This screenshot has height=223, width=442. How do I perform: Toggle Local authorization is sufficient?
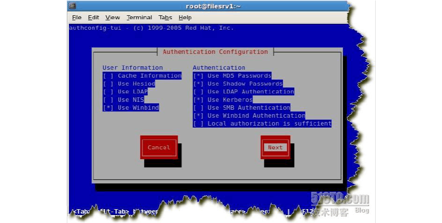198,123
